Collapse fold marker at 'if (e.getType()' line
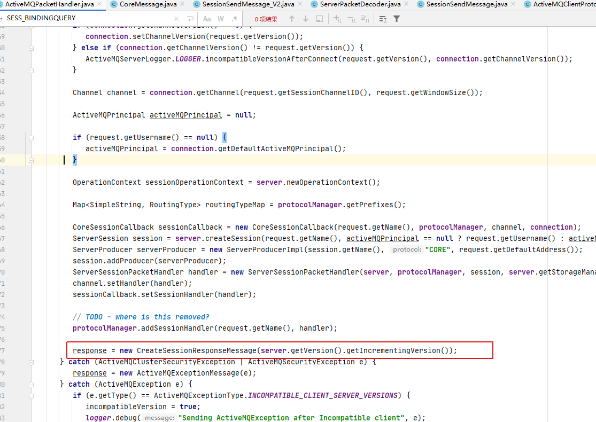The width and height of the screenshot is (596, 422). (31, 396)
